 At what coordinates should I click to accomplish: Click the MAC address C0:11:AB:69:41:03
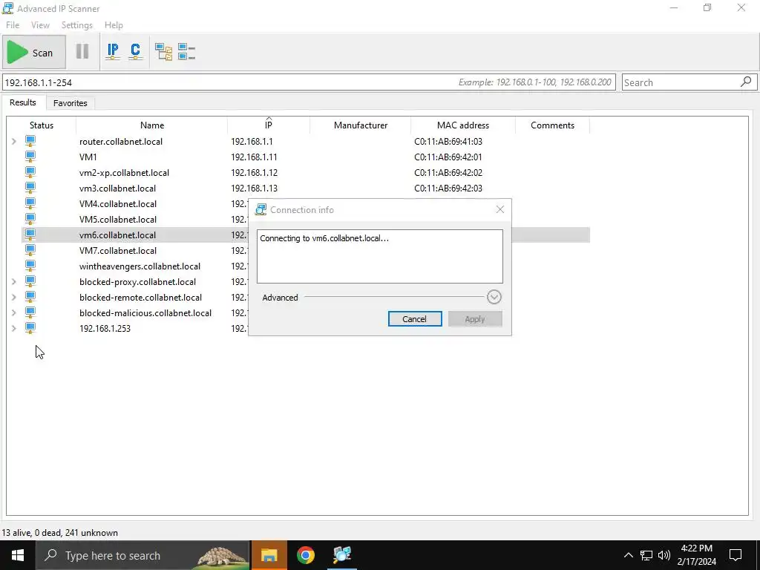pyautogui.click(x=448, y=142)
